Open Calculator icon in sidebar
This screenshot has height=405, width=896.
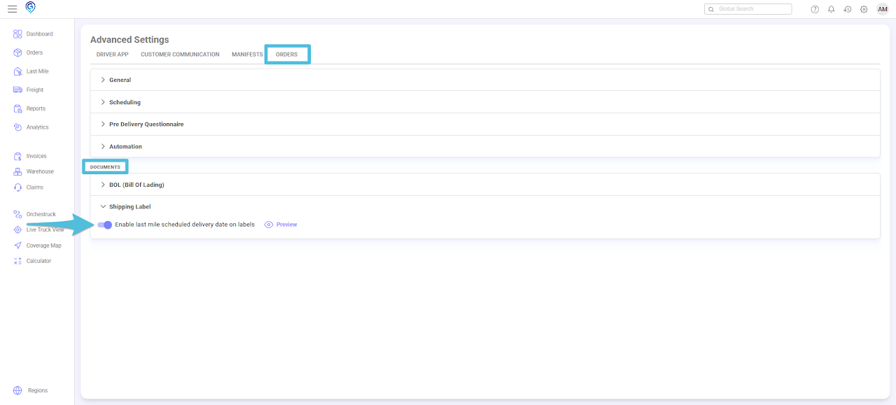(17, 261)
